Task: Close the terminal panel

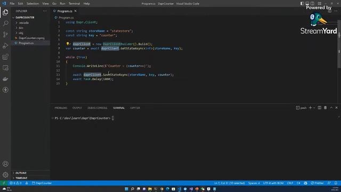Action: (x=336, y=108)
